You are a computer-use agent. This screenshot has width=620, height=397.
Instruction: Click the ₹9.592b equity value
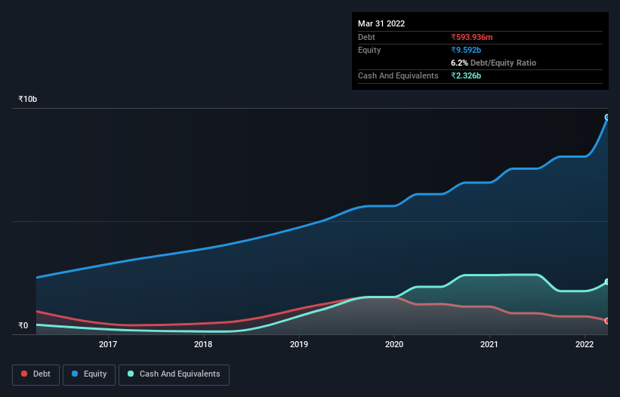point(466,50)
